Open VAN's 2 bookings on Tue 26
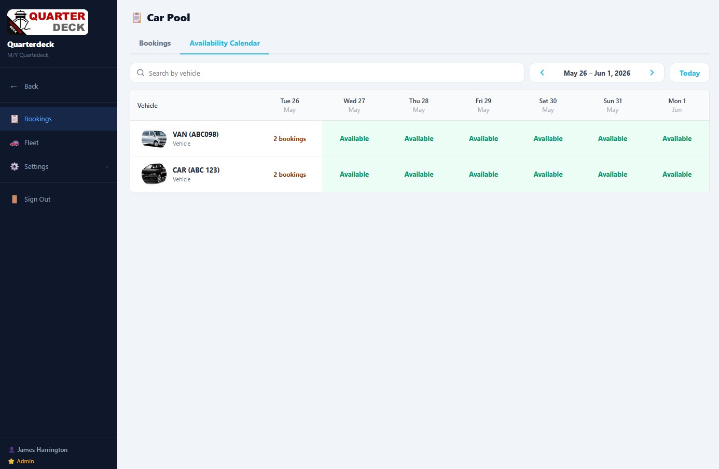 click(289, 139)
